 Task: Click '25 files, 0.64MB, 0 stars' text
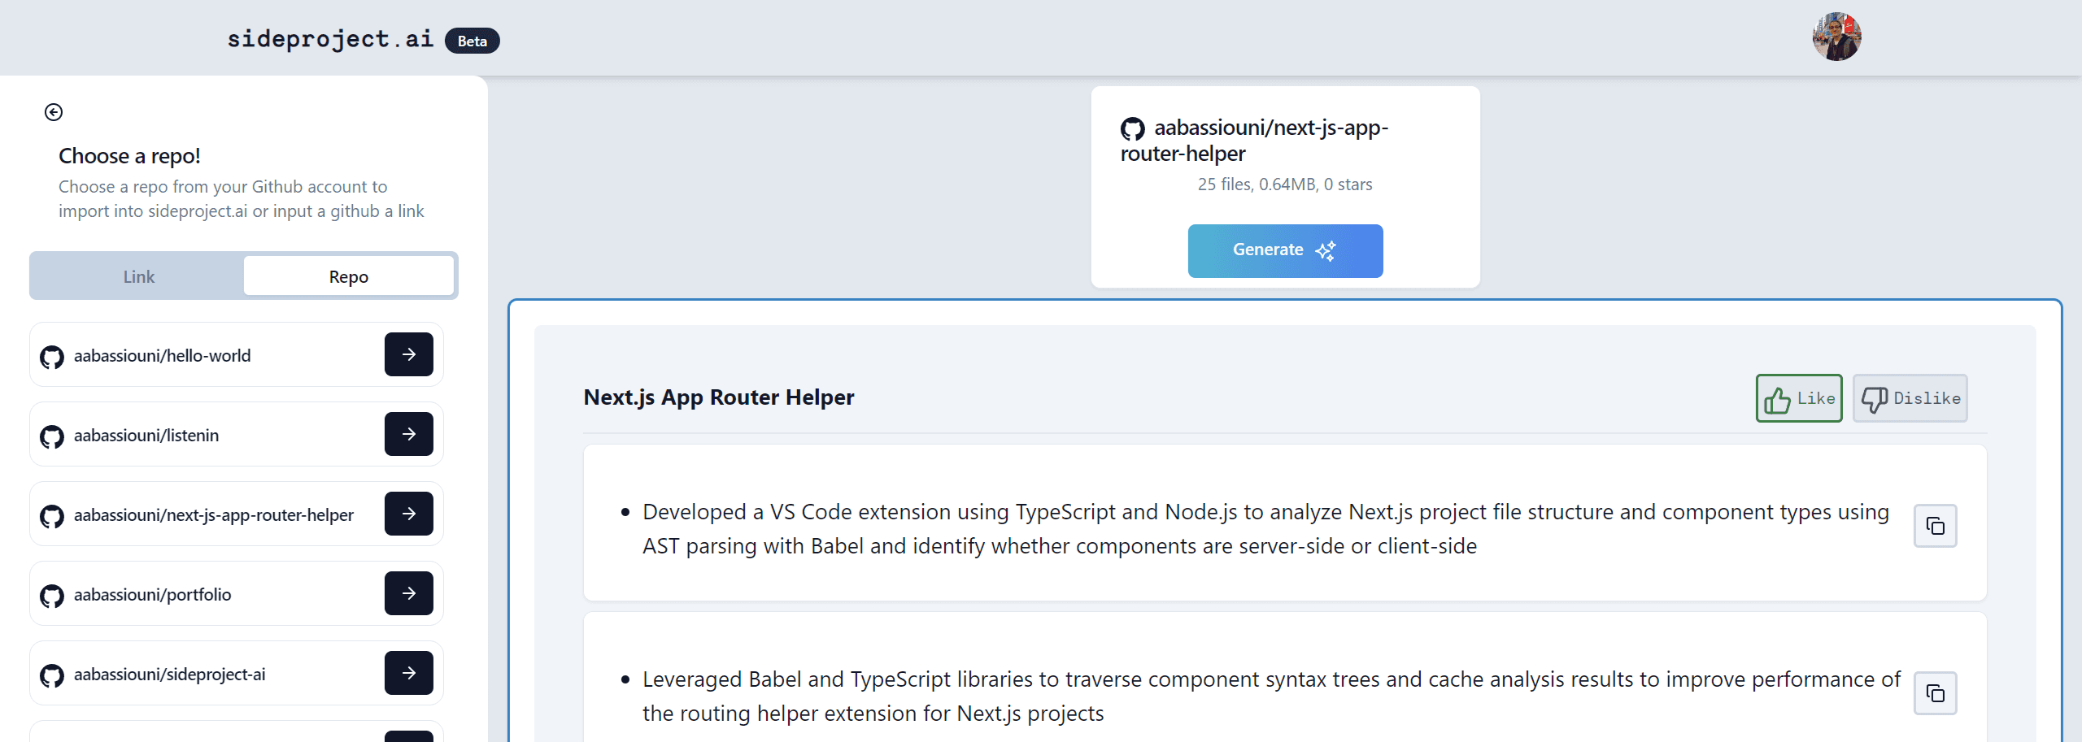click(1285, 184)
